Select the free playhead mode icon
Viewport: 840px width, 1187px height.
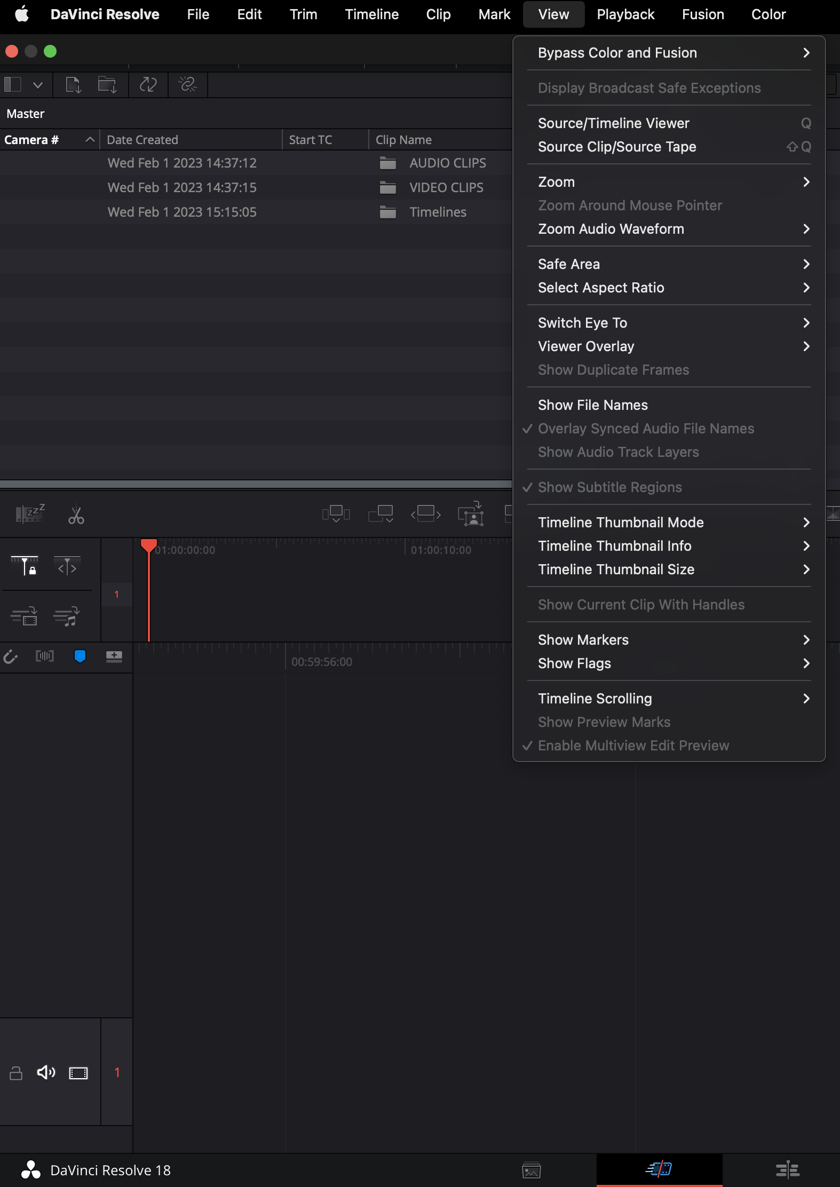coord(67,566)
